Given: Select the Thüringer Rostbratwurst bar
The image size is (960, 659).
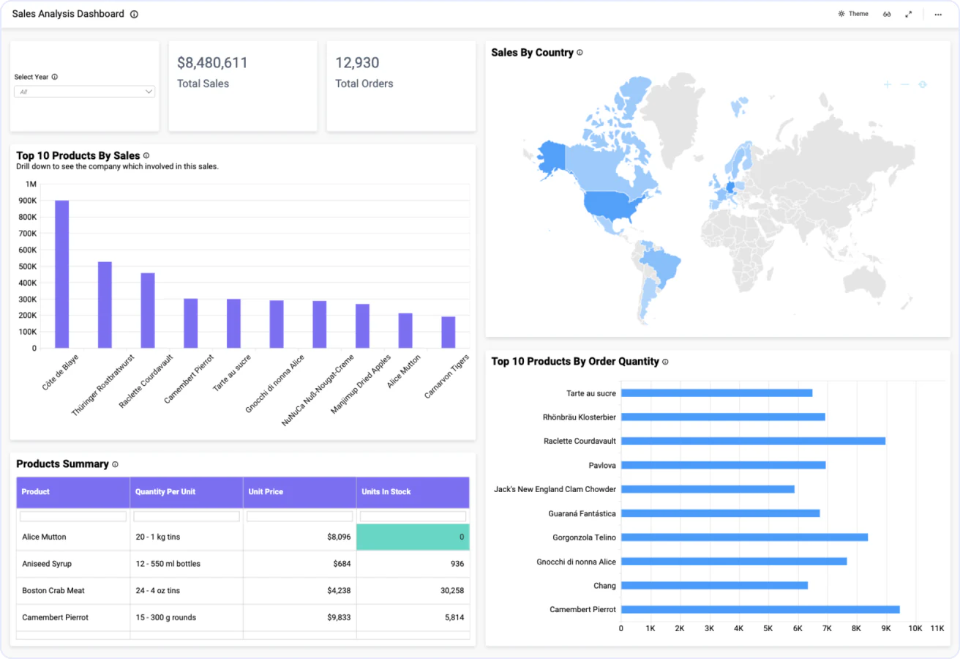Looking at the screenshot, I should [105, 305].
